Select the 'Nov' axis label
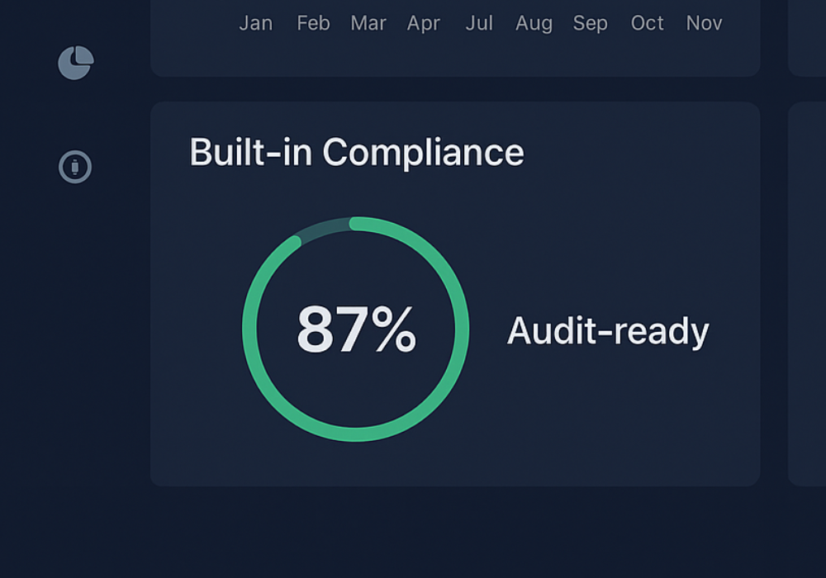The height and width of the screenshot is (578, 826). pyautogui.click(x=705, y=23)
